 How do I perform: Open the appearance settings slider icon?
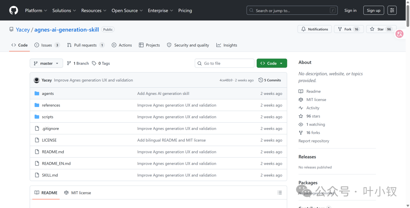tap(392, 11)
